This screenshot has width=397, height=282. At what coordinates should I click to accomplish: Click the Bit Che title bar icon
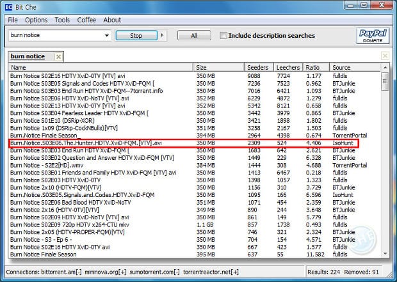8,7
